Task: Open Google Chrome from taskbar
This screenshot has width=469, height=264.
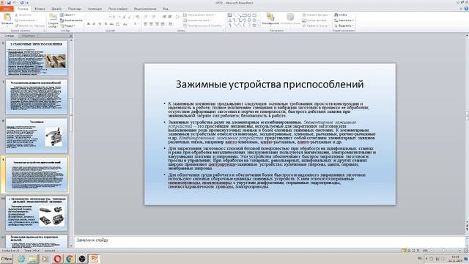Action: coord(70,259)
